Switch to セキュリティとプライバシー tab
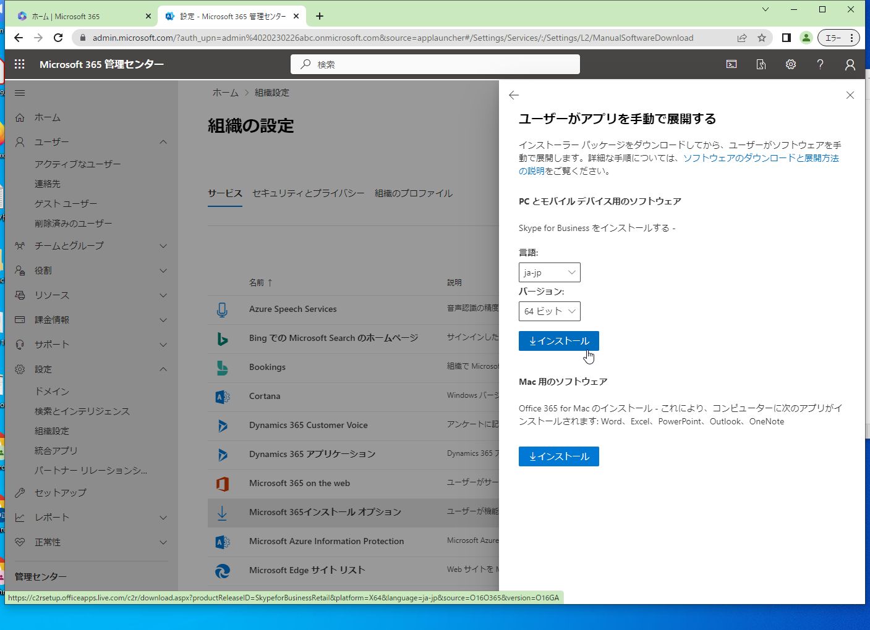The image size is (870, 630). (x=309, y=193)
